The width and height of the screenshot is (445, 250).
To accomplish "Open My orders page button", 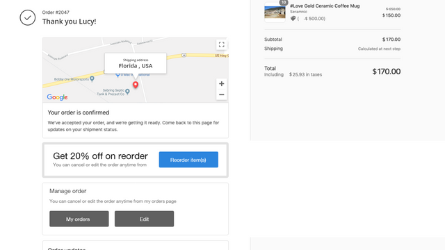I will pos(79,219).
